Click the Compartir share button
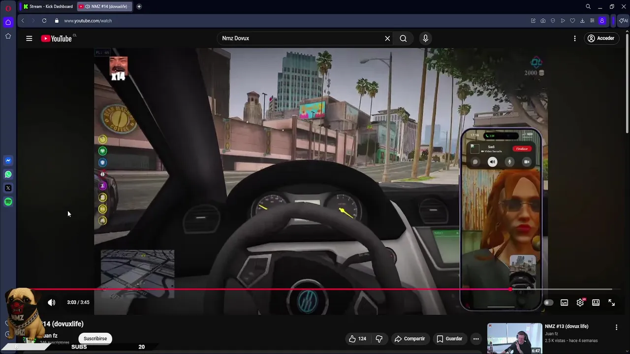Screen dimensions: 630x354 click(x=409, y=339)
